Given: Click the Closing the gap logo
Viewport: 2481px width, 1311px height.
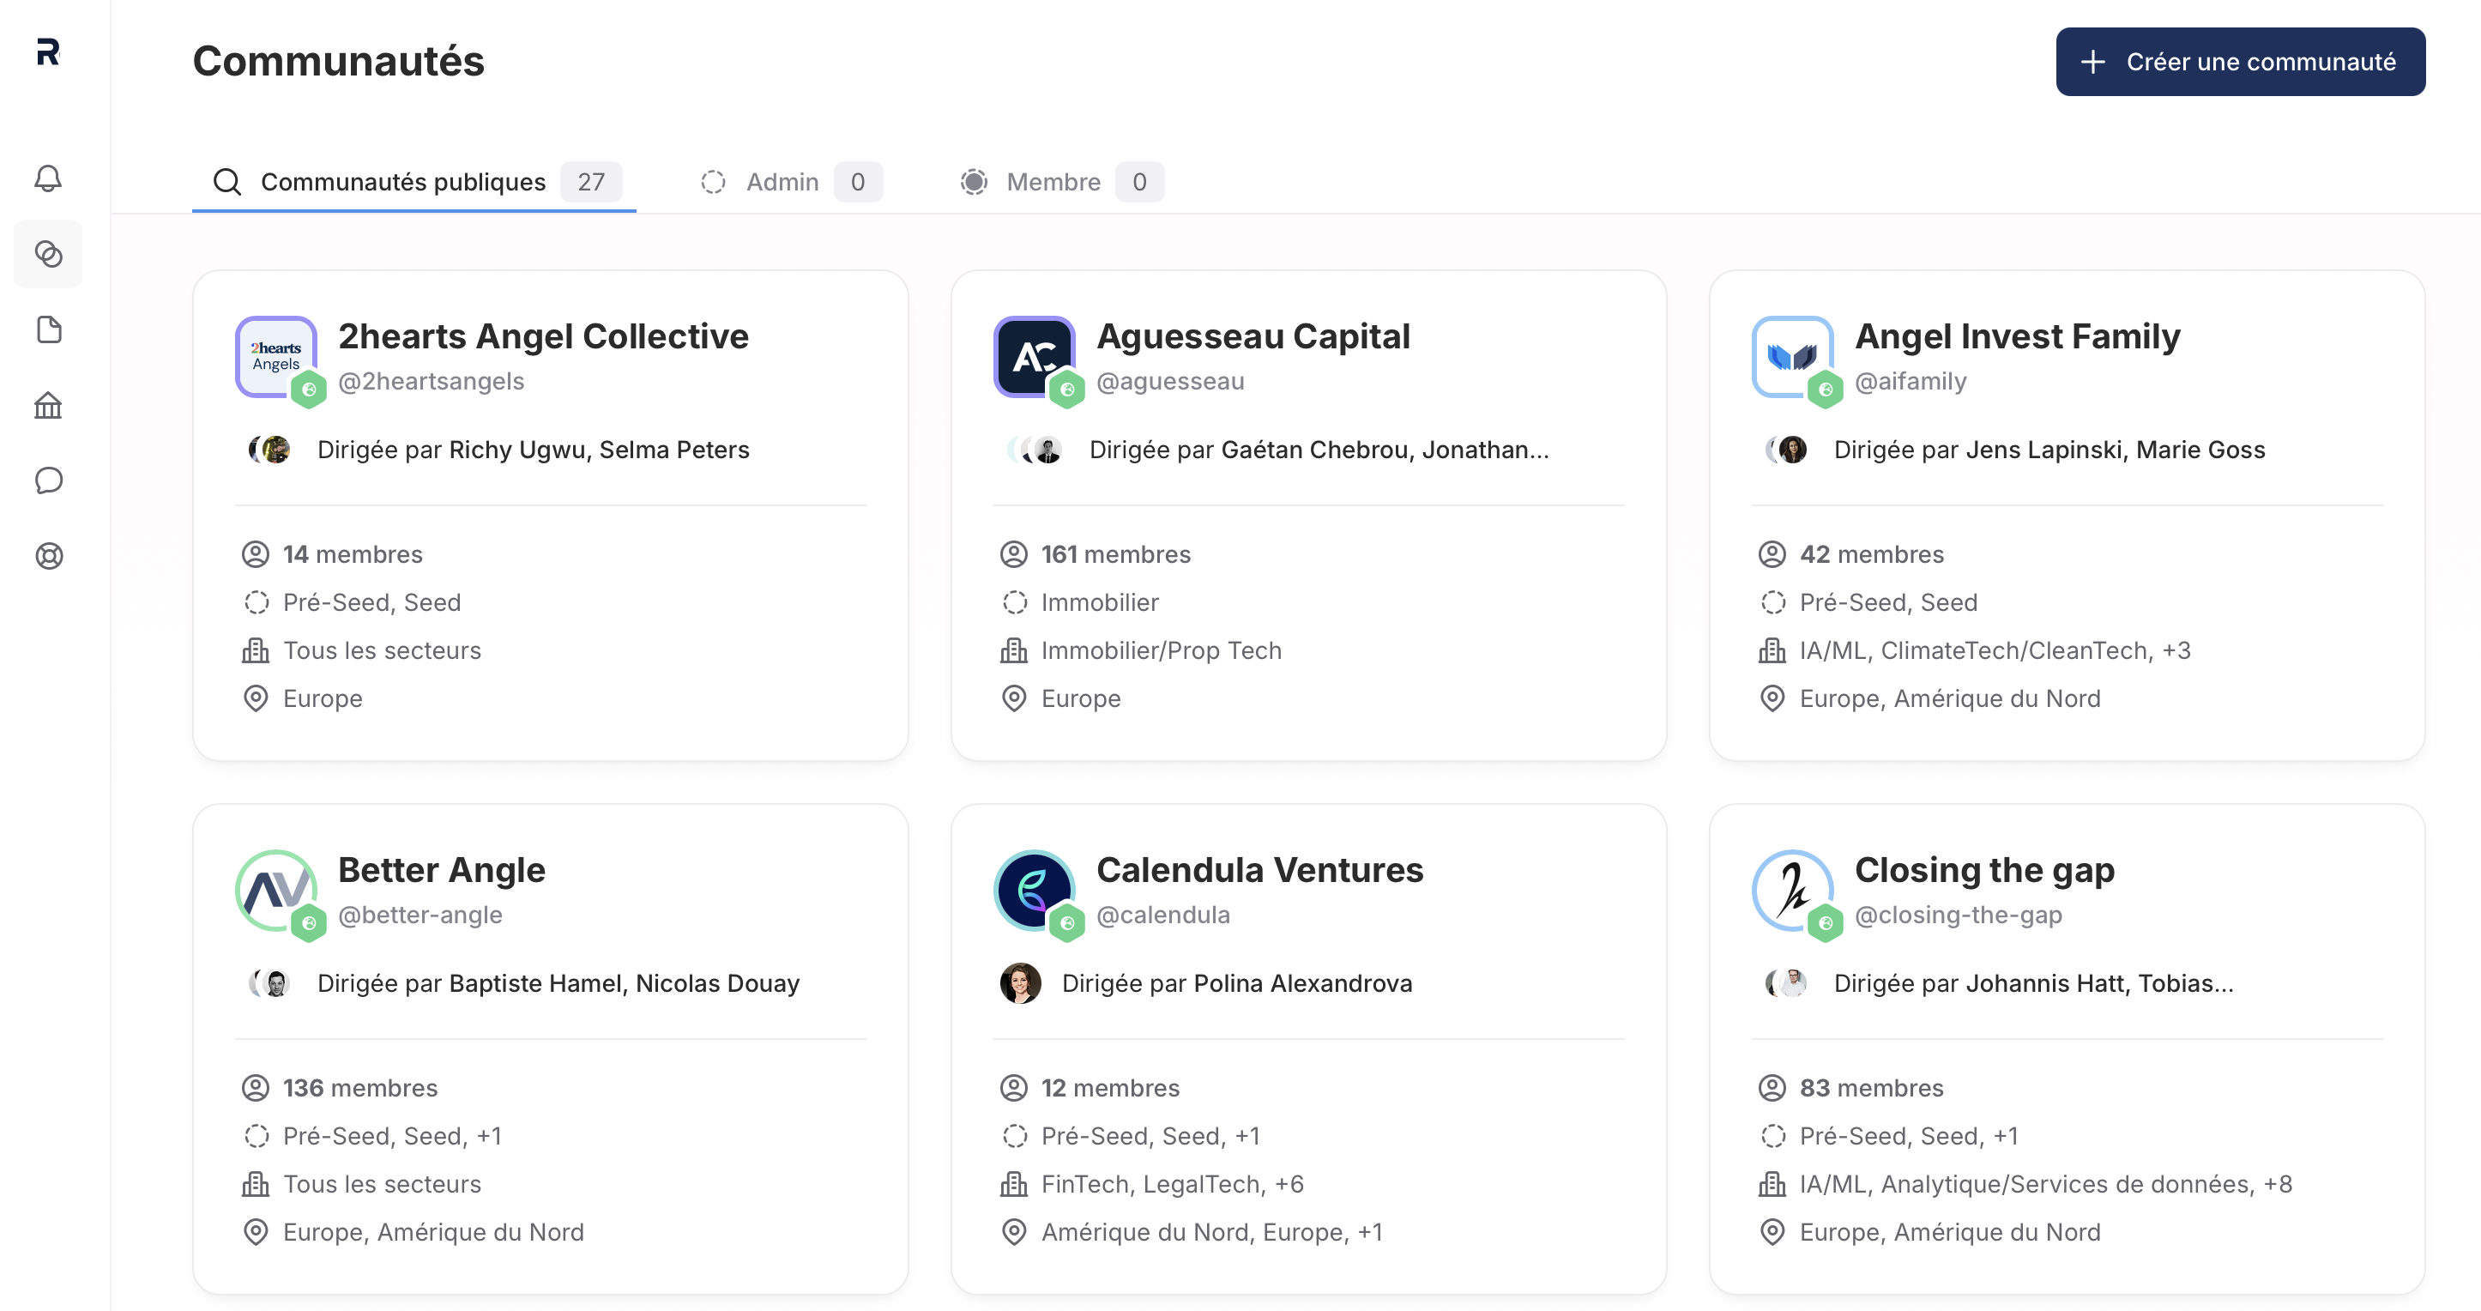Looking at the screenshot, I should (x=1792, y=890).
